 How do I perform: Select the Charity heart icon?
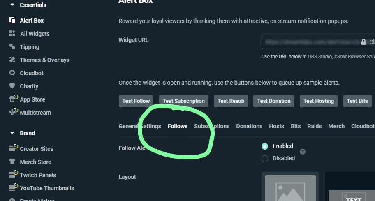point(12,86)
